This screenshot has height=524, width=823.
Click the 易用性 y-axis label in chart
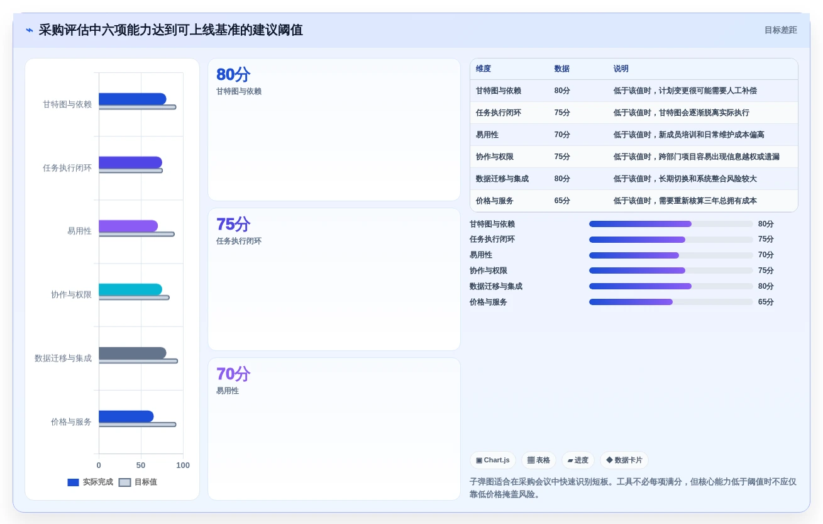[79, 231]
